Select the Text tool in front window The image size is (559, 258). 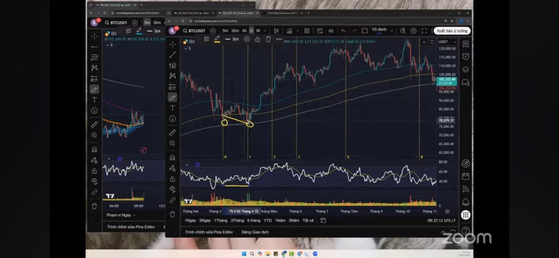coord(172,108)
